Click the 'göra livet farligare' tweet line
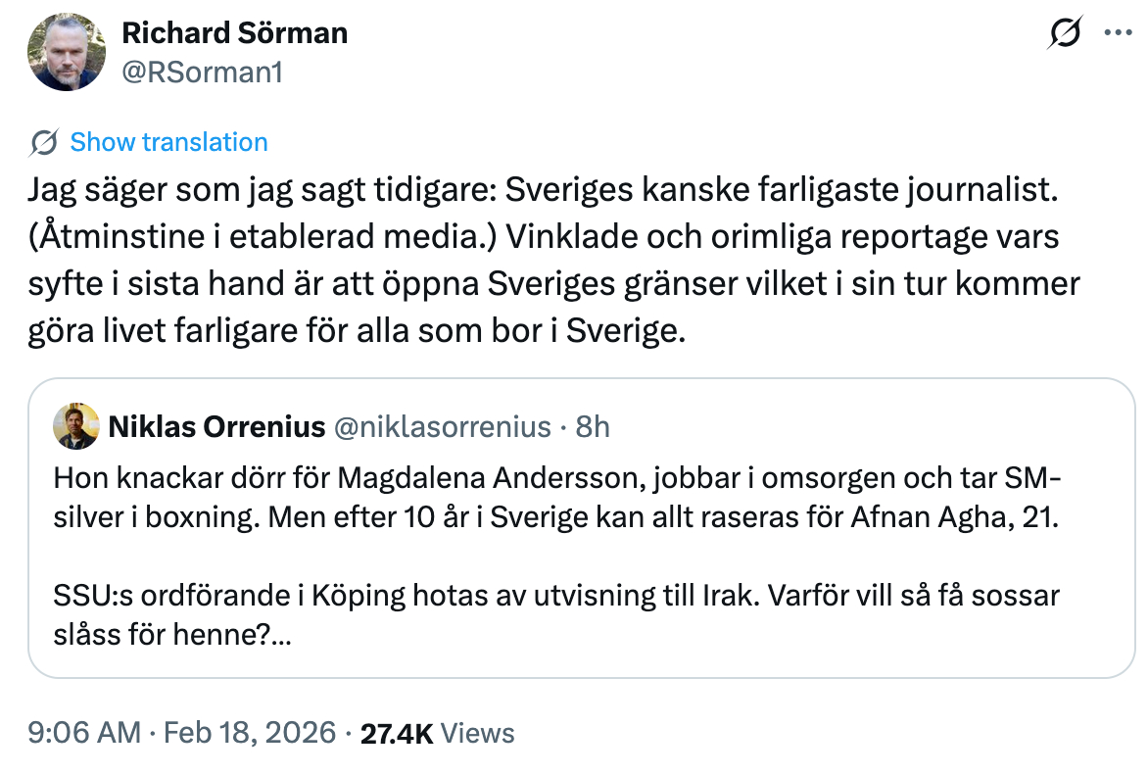1148x776 pixels. click(355, 331)
